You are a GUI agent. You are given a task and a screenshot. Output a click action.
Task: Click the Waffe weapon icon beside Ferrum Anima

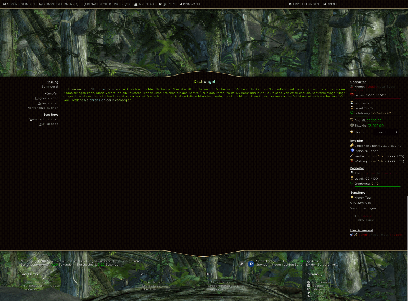click(x=353, y=156)
